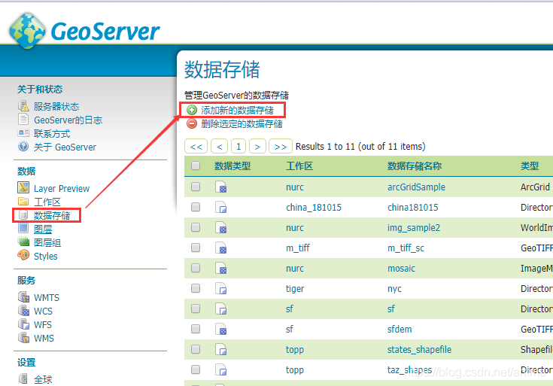Click the Styles palette icon
Image resolution: width=553 pixels, height=386 pixels.
click(23, 256)
